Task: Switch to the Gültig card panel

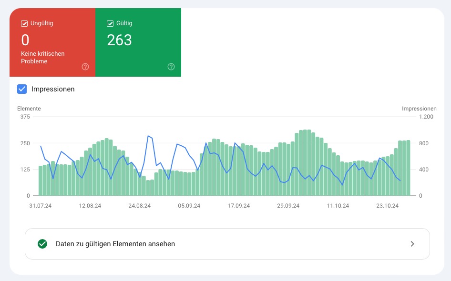Action: point(138,42)
